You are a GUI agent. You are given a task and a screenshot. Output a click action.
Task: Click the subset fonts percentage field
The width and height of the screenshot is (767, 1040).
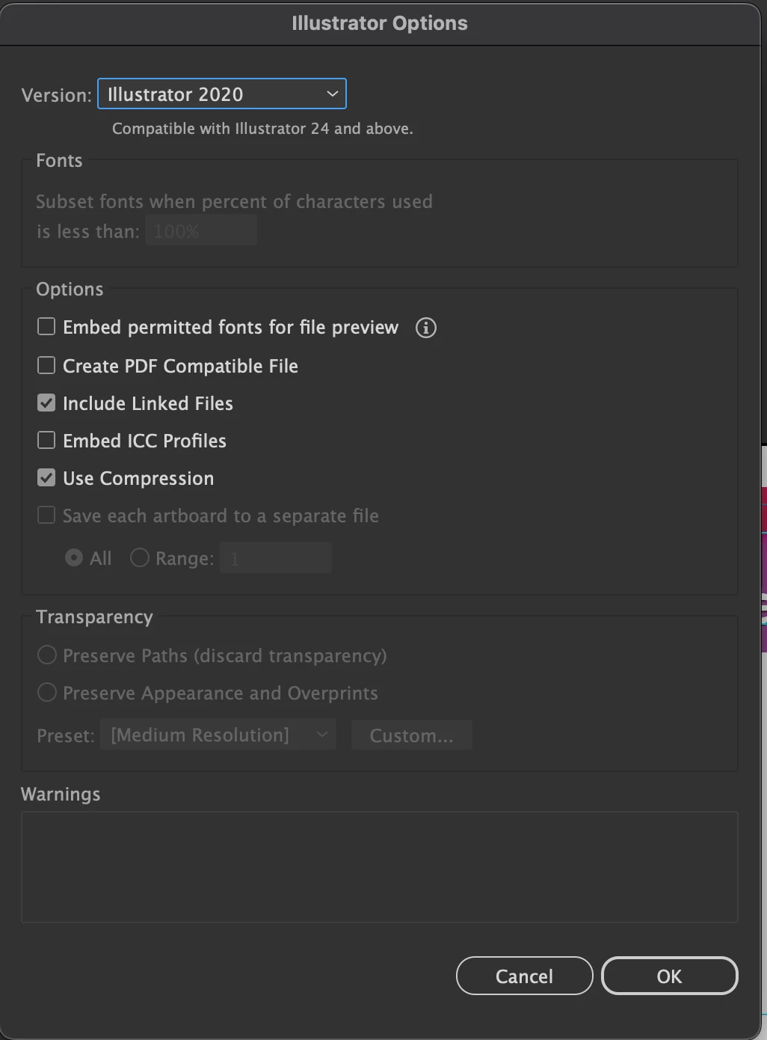[201, 230]
